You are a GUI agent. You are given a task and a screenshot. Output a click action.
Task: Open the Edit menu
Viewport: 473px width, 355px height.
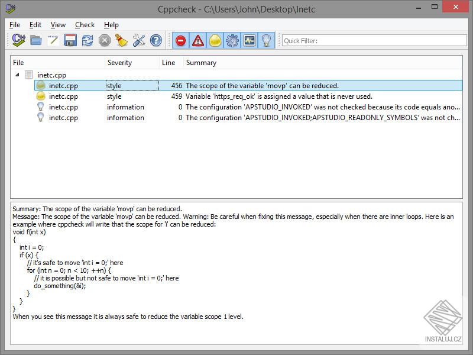click(x=35, y=25)
